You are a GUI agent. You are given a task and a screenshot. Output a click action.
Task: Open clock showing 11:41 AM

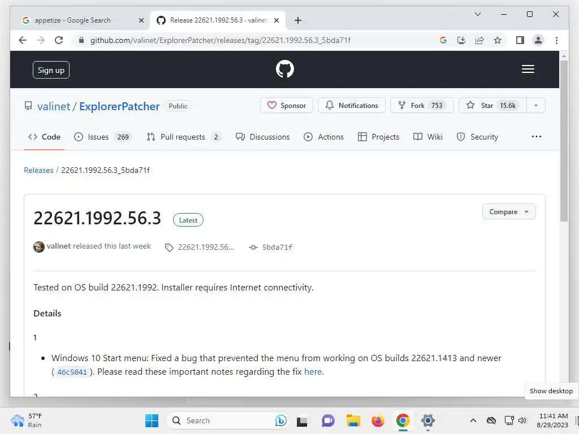click(x=553, y=420)
